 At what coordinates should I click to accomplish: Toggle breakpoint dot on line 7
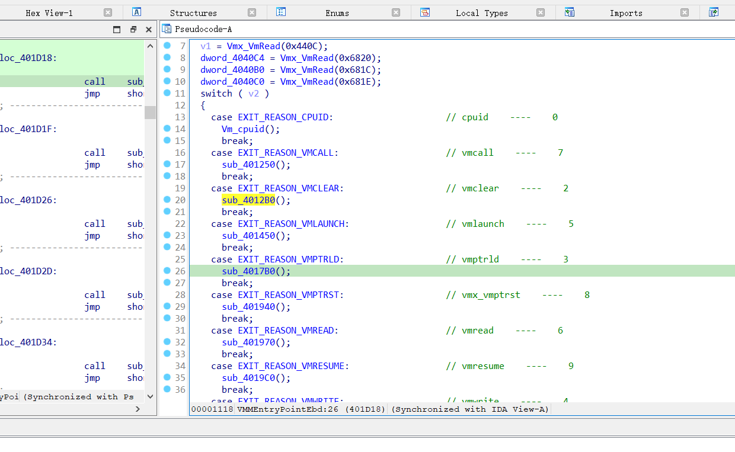[167, 46]
